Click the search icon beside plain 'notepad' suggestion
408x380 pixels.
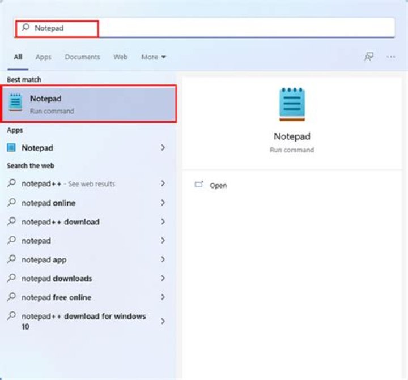pyautogui.click(x=11, y=240)
